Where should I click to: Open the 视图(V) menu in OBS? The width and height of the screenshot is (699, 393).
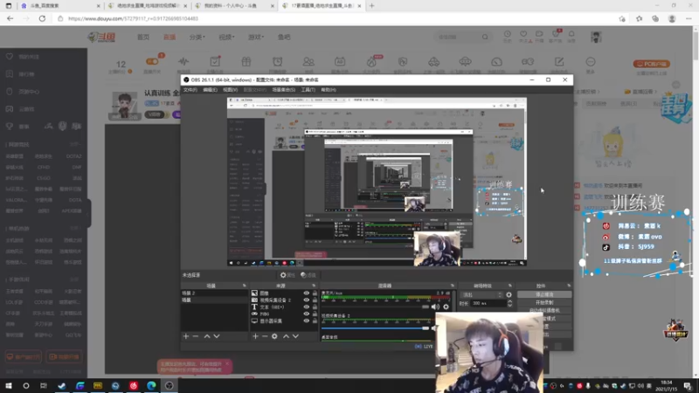[230, 90]
